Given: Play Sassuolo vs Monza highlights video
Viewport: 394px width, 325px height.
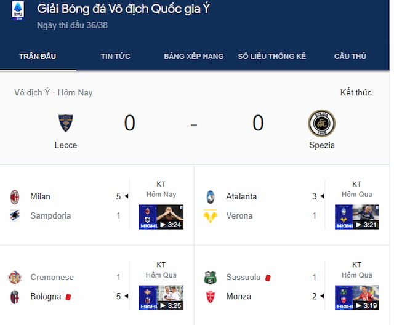Looking at the screenshot, I should coord(357,298).
